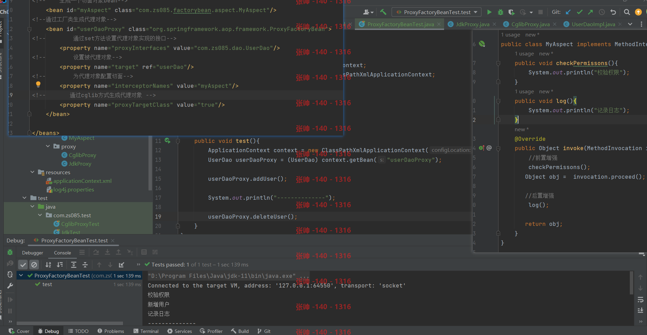Update project via Git blue arrow
The image size is (647, 335).
point(568,12)
